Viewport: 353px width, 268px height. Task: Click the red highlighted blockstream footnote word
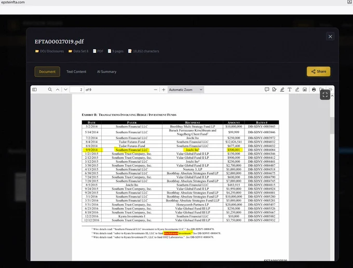(171, 233)
